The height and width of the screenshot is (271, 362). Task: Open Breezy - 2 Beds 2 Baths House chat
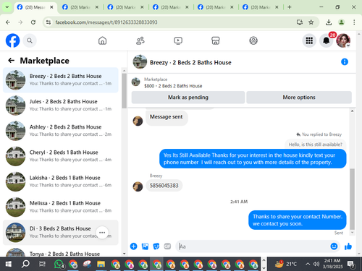61,80
